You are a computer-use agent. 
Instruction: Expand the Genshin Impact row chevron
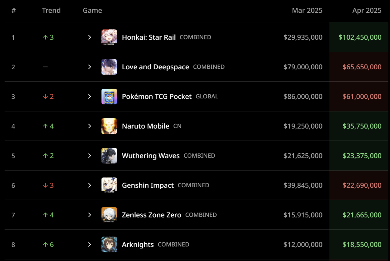[90, 185]
